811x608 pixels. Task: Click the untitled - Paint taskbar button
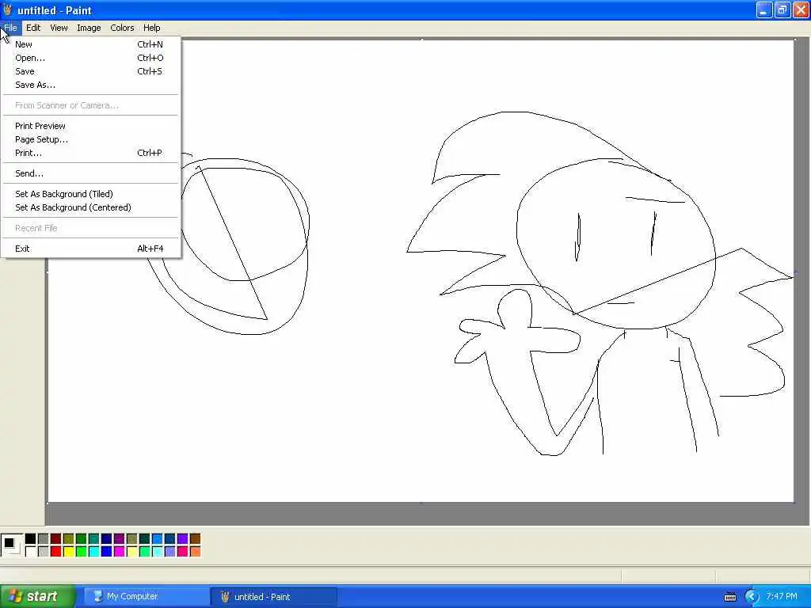[x=273, y=597]
